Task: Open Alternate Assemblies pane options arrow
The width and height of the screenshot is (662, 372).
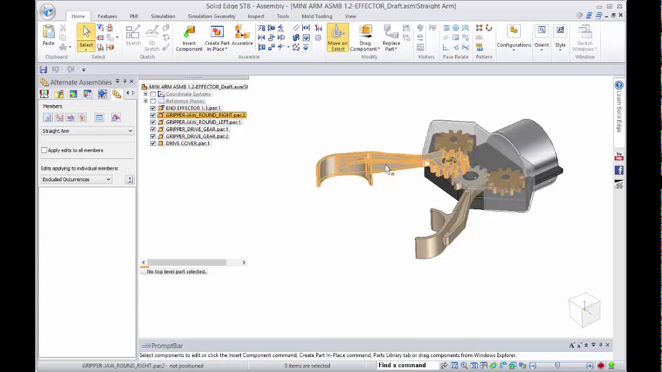Action: click(x=117, y=81)
